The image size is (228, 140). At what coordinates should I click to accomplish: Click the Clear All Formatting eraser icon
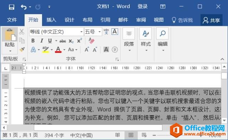click(x=92, y=41)
